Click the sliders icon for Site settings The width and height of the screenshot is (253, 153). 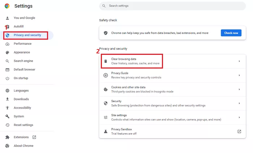click(x=106, y=118)
